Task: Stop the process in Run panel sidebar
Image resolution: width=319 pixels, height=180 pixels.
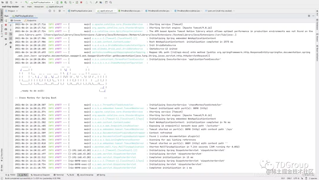Action: click(x=6, y=25)
